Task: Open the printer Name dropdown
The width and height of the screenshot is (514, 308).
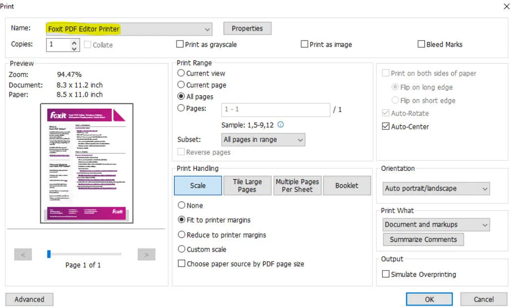Action: 129,29
